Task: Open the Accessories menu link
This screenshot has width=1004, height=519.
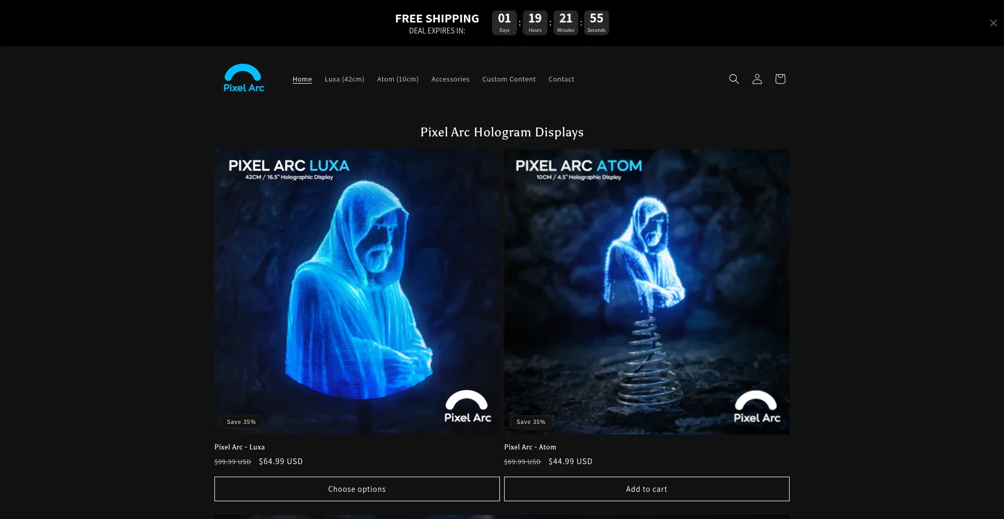Action: pos(450,79)
